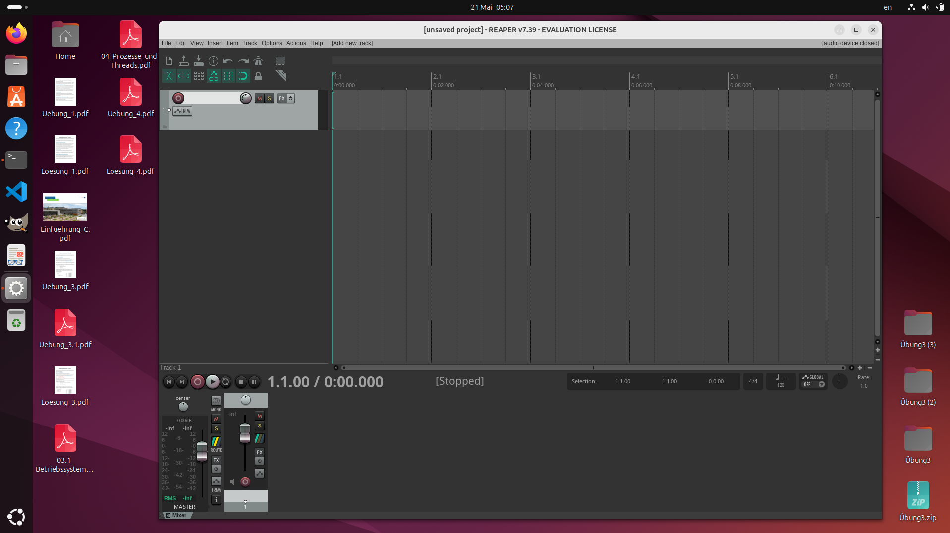Toggle item grouping link button
Screen dimensions: 950x533
(184, 76)
